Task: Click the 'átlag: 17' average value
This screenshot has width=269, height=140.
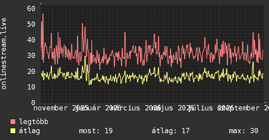Action: [x=171, y=131]
